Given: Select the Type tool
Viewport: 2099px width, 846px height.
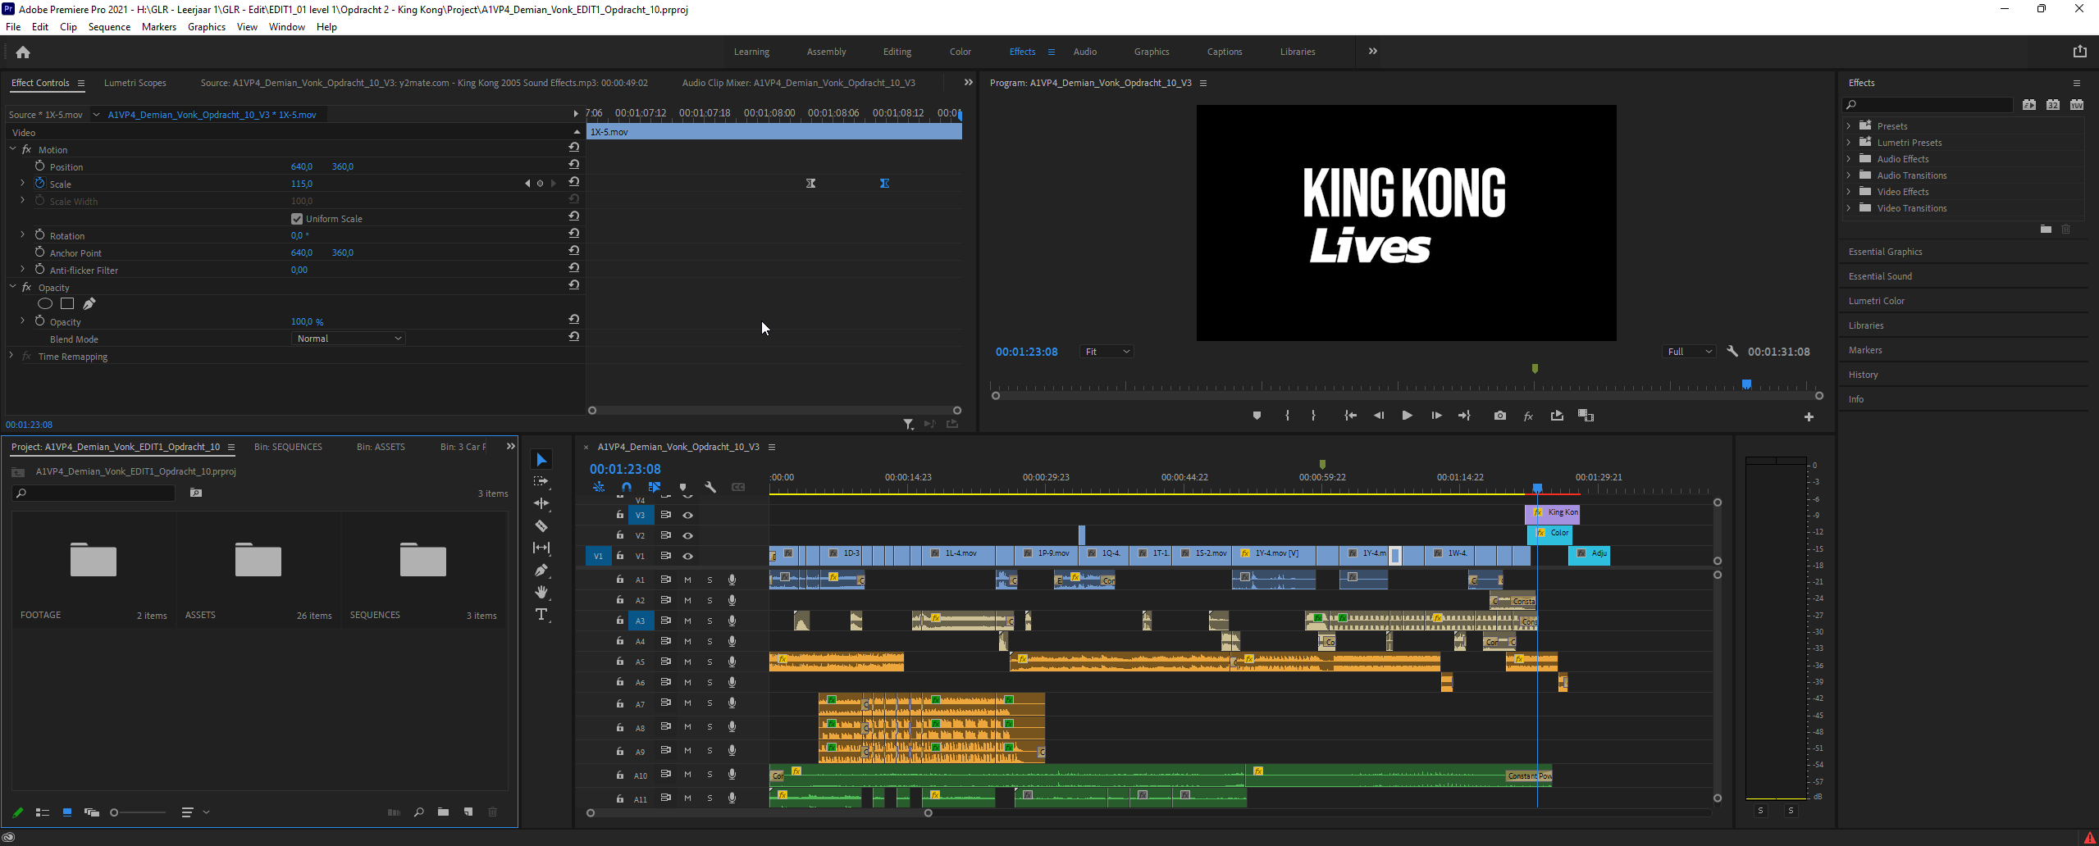Looking at the screenshot, I should point(541,615).
